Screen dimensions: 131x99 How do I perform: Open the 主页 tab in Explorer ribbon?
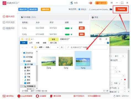(31, 43)
